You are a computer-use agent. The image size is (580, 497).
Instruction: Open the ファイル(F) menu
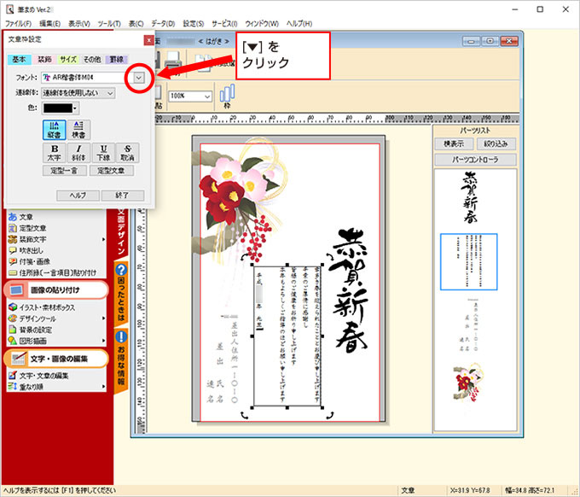point(18,23)
